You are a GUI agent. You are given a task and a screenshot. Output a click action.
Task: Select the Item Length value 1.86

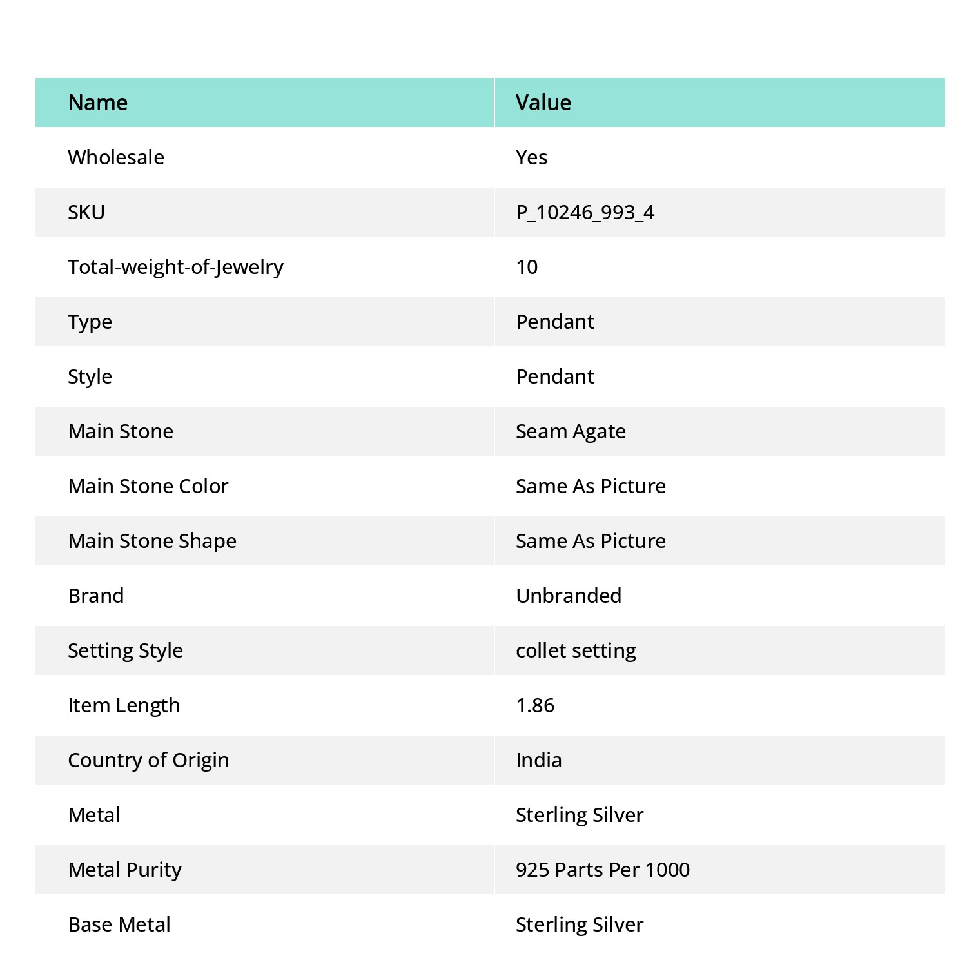click(x=535, y=705)
